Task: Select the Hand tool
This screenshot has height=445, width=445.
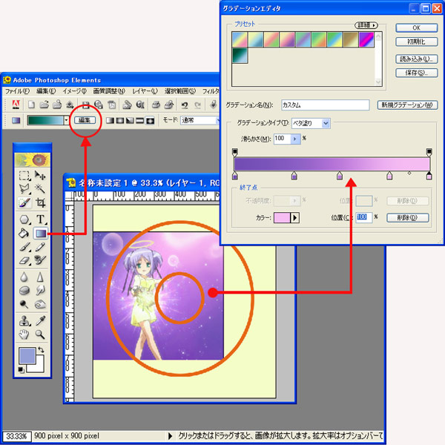Action: (24, 334)
